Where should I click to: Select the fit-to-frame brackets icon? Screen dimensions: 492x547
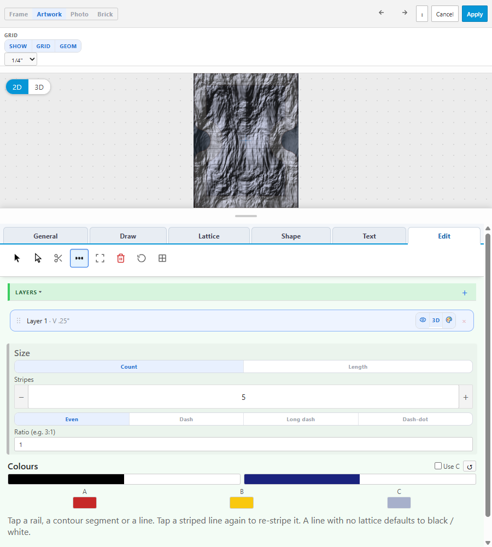click(x=100, y=258)
